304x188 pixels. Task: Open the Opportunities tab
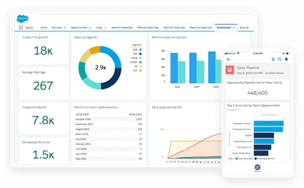[x=79, y=27]
